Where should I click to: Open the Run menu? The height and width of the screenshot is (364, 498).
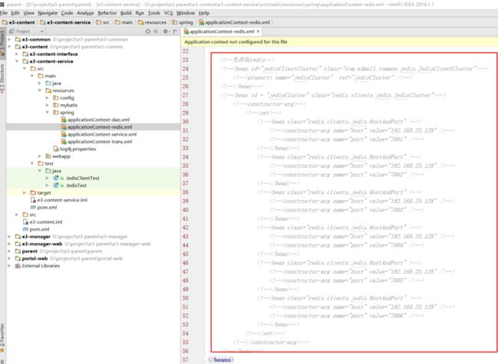point(139,13)
